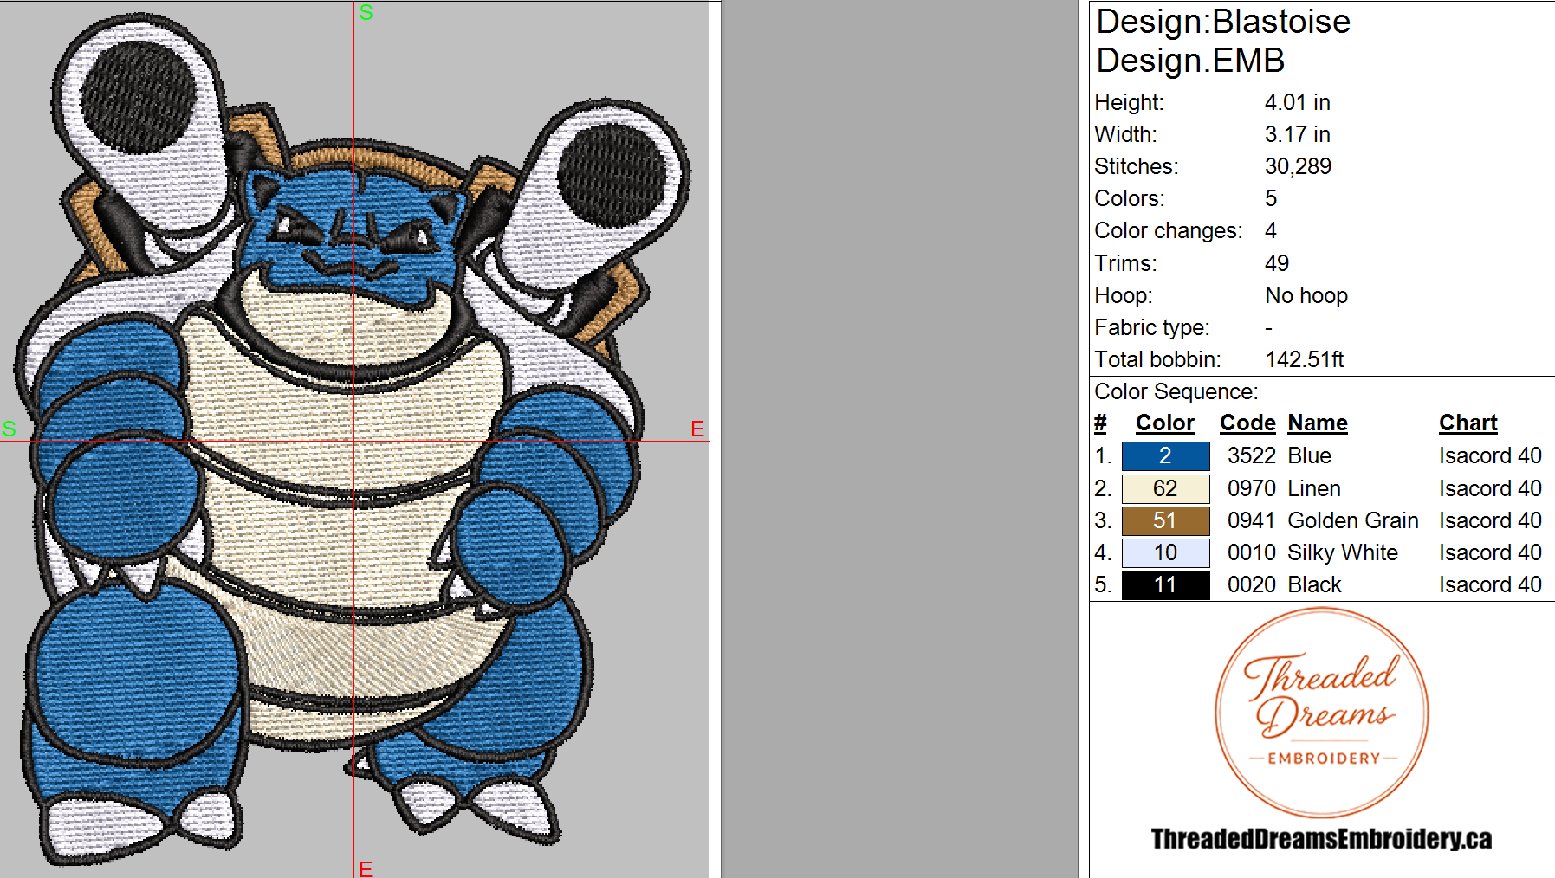Click the Threaded Dreams Embroidery circular logo
The height and width of the screenshot is (878, 1555).
coord(1322,713)
